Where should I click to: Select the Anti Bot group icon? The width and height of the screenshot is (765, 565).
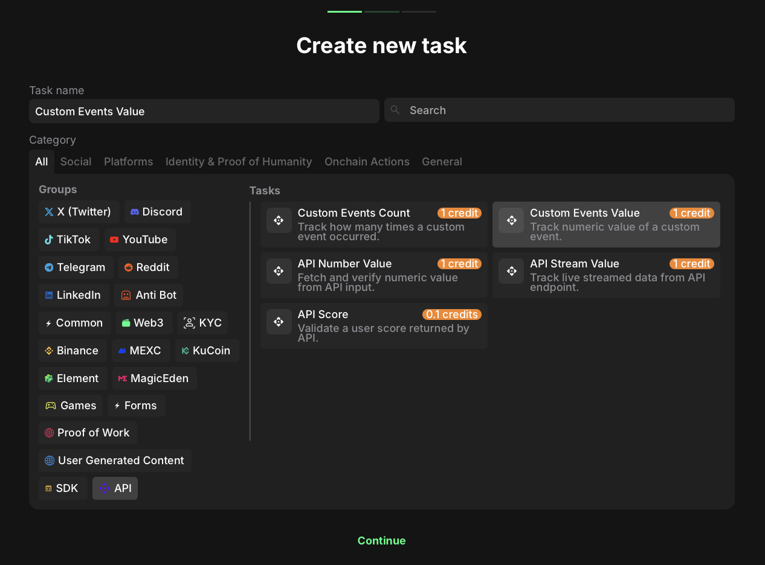126,295
